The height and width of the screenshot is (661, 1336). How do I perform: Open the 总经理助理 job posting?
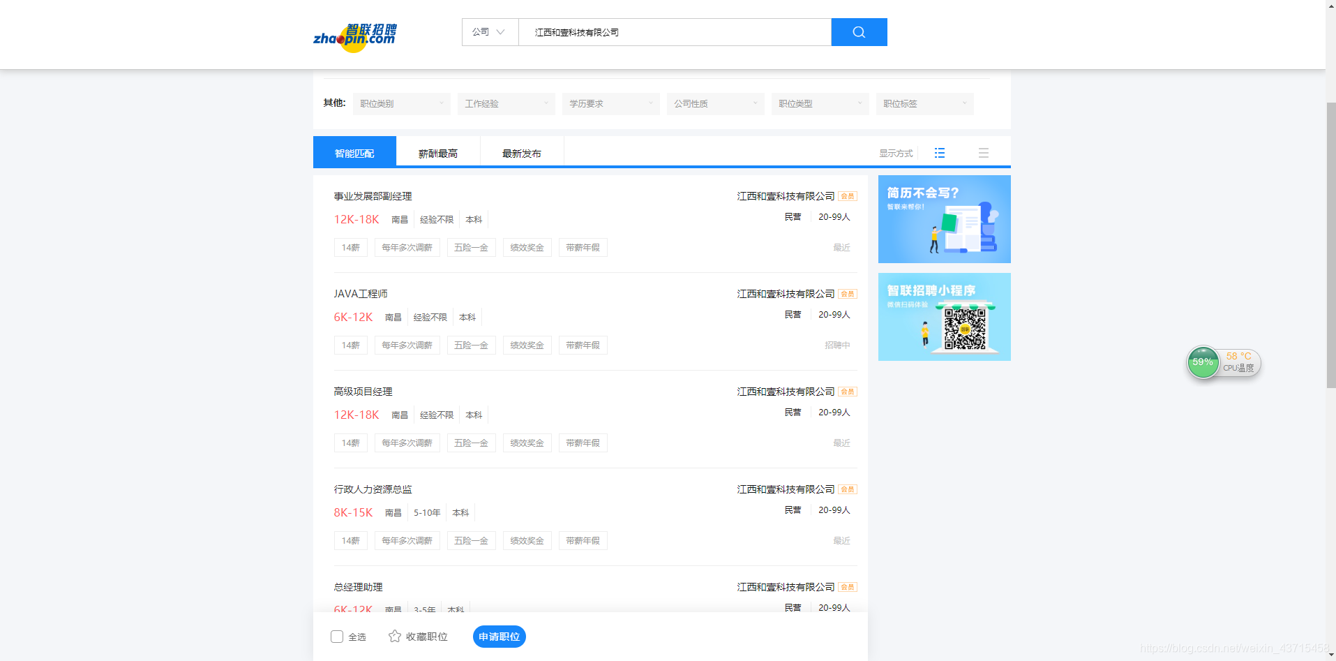pos(358,587)
